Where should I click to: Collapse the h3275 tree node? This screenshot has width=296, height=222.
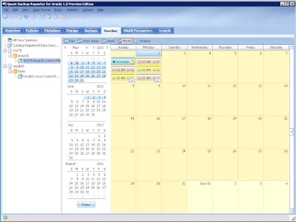coord(5,50)
